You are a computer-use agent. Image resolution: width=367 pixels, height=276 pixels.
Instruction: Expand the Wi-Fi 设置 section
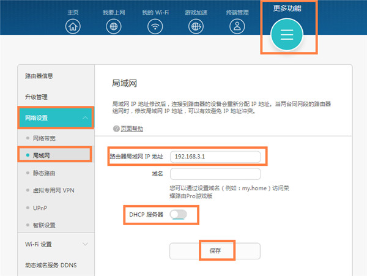click(x=85, y=244)
